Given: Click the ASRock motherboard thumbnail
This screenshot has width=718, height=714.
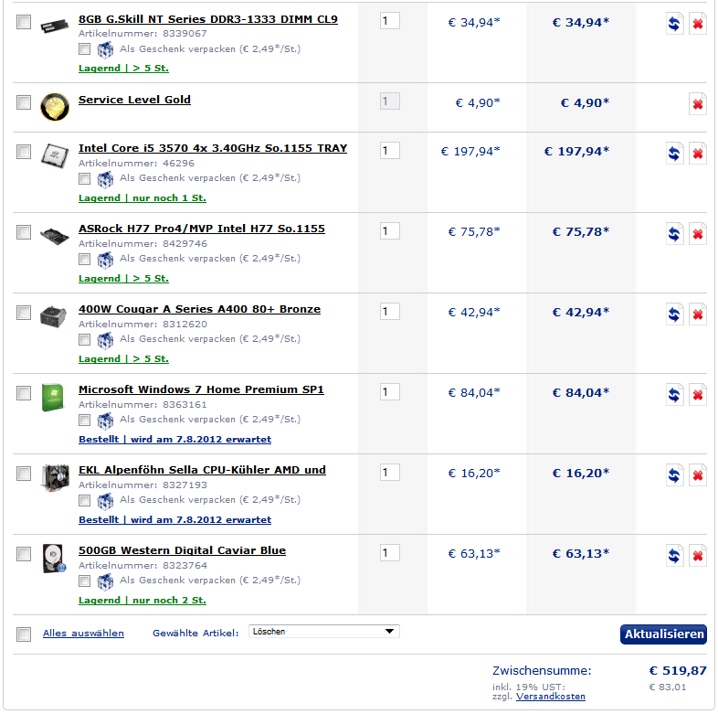Looking at the screenshot, I should (x=55, y=234).
